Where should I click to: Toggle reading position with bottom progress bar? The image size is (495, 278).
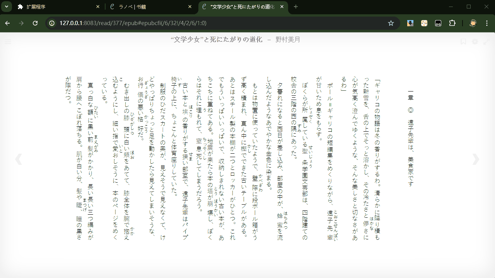(247, 276)
